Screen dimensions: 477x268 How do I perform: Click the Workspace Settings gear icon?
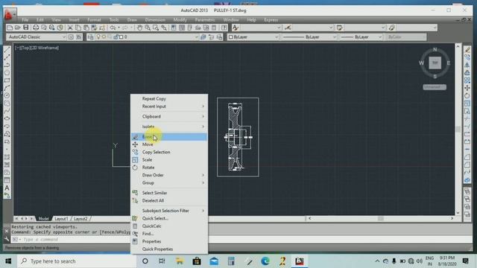(x=71, y=37)
